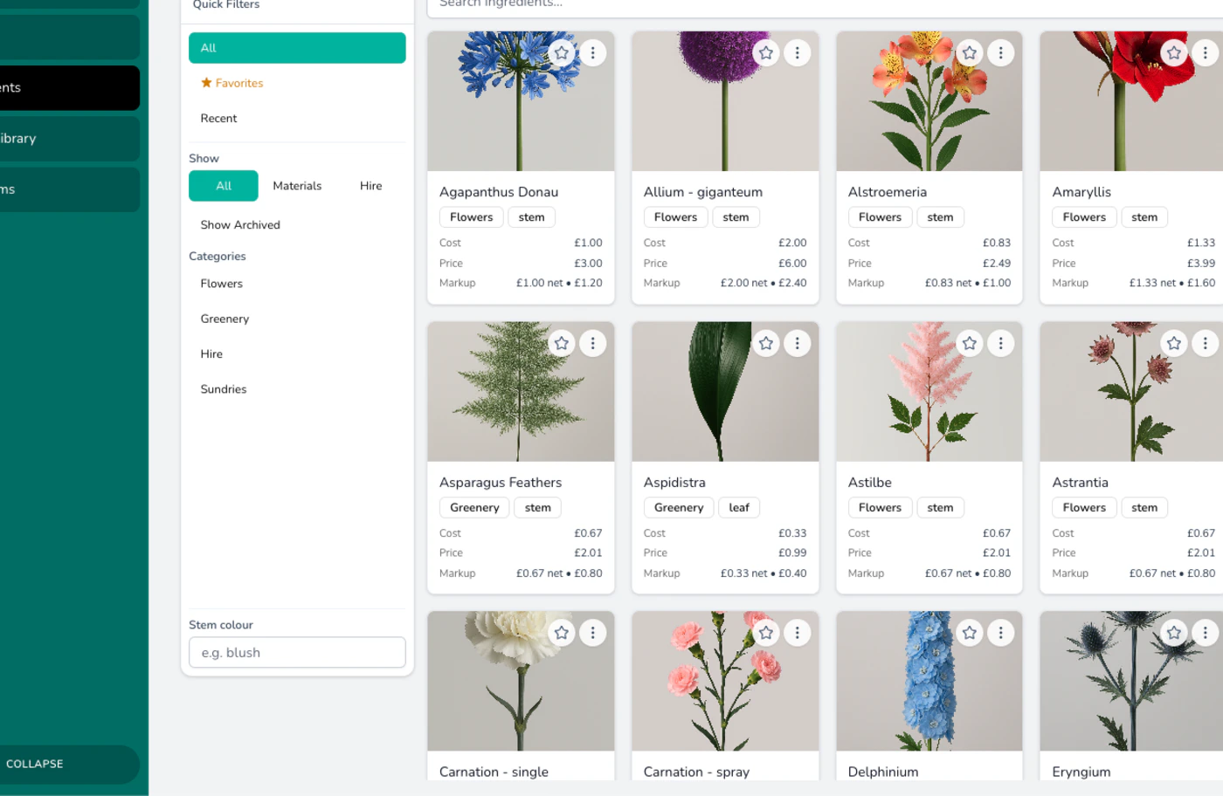Viewport: 1223px width, 796px height.
Task: Open Carnation single kebab menu
Action: click(593, 634)
